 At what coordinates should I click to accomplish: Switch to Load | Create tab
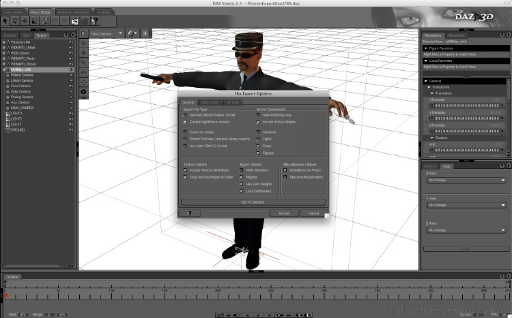pyautogui.click(x=14, y=12)
